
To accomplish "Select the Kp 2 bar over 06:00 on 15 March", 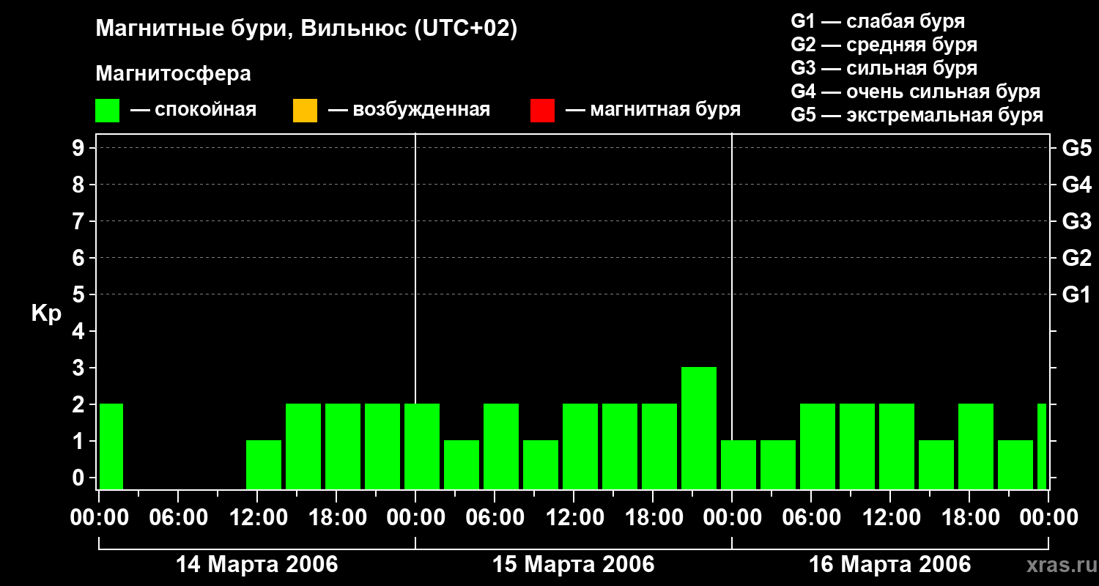I will [501, 446].
